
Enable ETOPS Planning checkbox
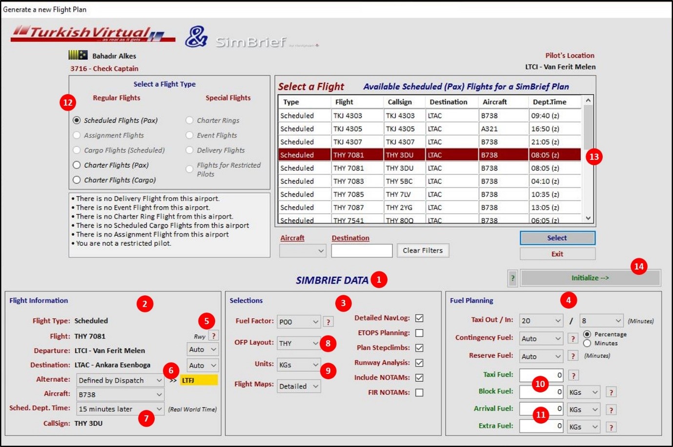coord(419,333)
